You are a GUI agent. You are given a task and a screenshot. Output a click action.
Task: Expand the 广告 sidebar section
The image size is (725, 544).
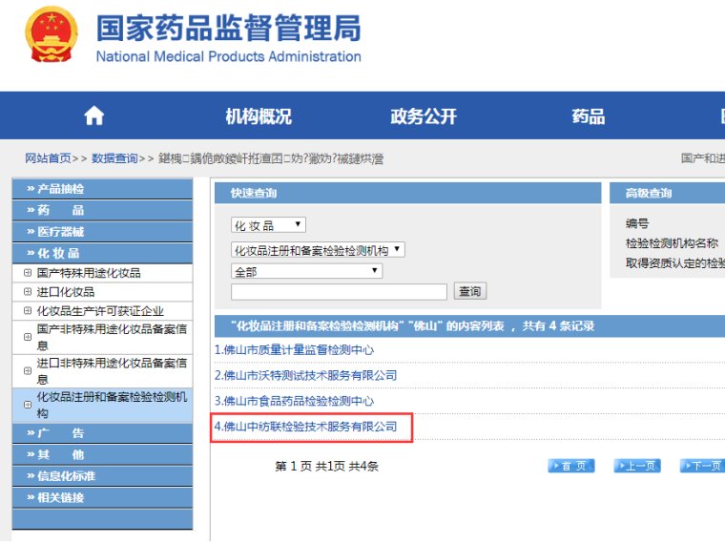point(102,433)
